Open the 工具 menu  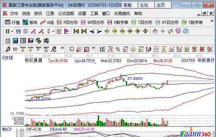point(94,13)
